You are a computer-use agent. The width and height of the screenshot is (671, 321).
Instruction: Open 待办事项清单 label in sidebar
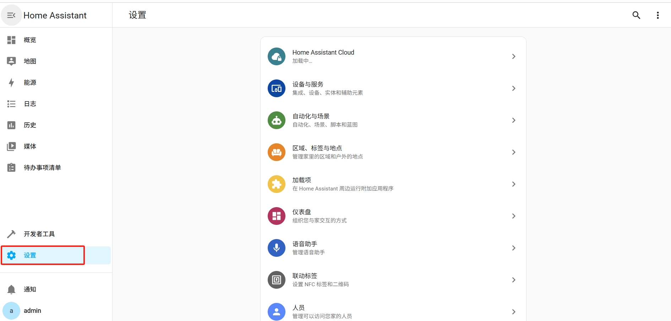[42, 168]
